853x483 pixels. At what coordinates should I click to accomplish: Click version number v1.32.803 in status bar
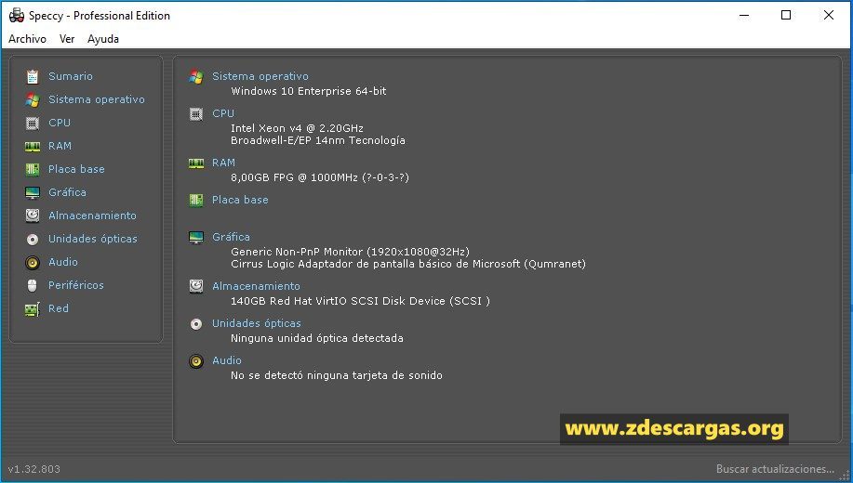[x=34, y=469]
